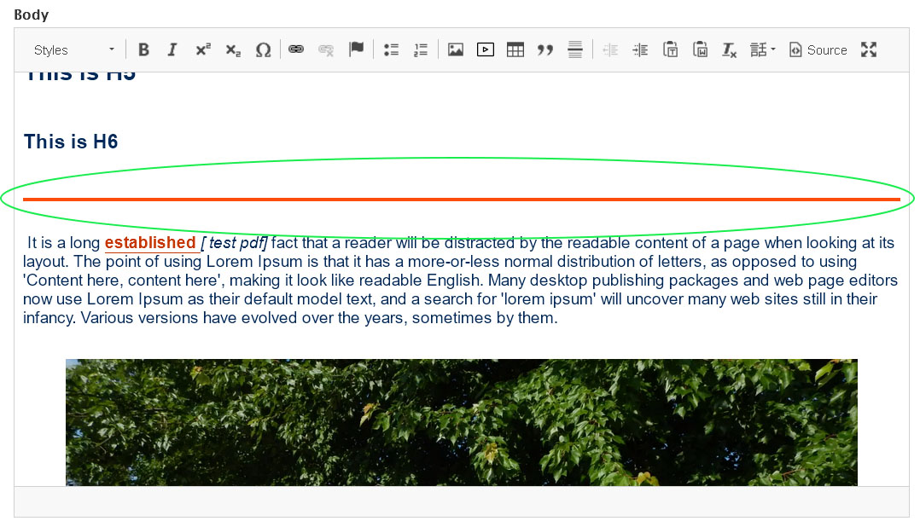Maximize the editor
This screenshot has height=521, width=920.
pos(869,49)
